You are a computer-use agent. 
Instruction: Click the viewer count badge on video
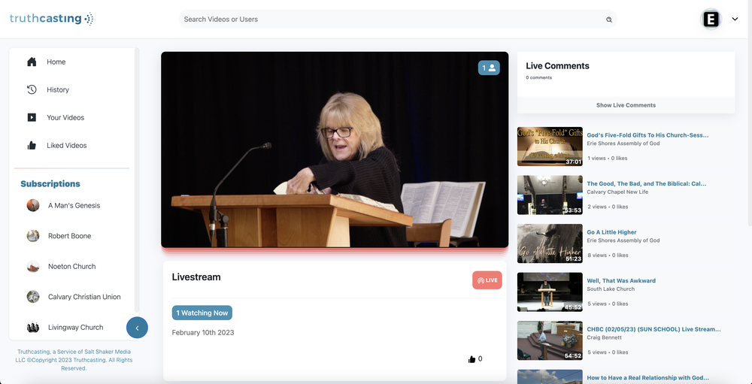click(489, 68)
